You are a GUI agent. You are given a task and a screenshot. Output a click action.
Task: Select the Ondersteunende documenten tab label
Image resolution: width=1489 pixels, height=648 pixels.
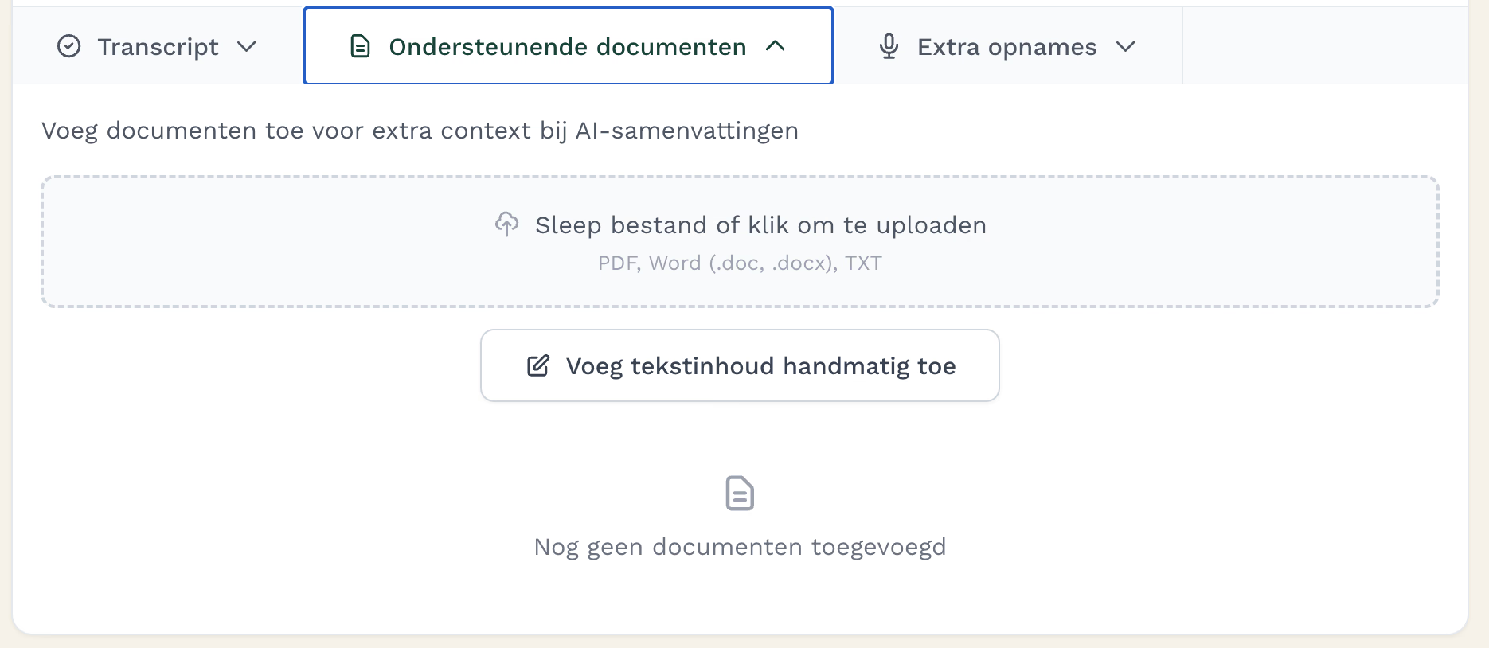click(x=567, y=47)
